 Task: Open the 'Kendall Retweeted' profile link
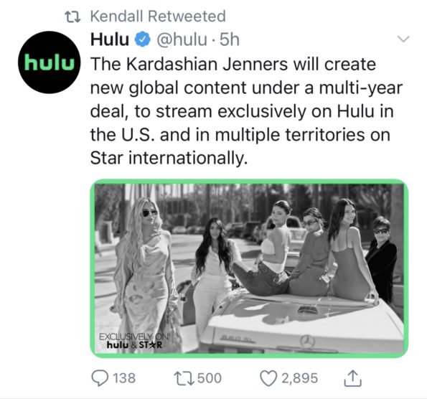pos(158,16)
